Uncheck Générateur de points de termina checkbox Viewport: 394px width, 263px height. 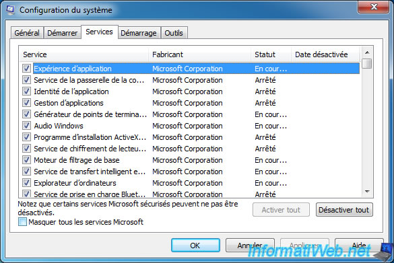[x=27, y=114]
